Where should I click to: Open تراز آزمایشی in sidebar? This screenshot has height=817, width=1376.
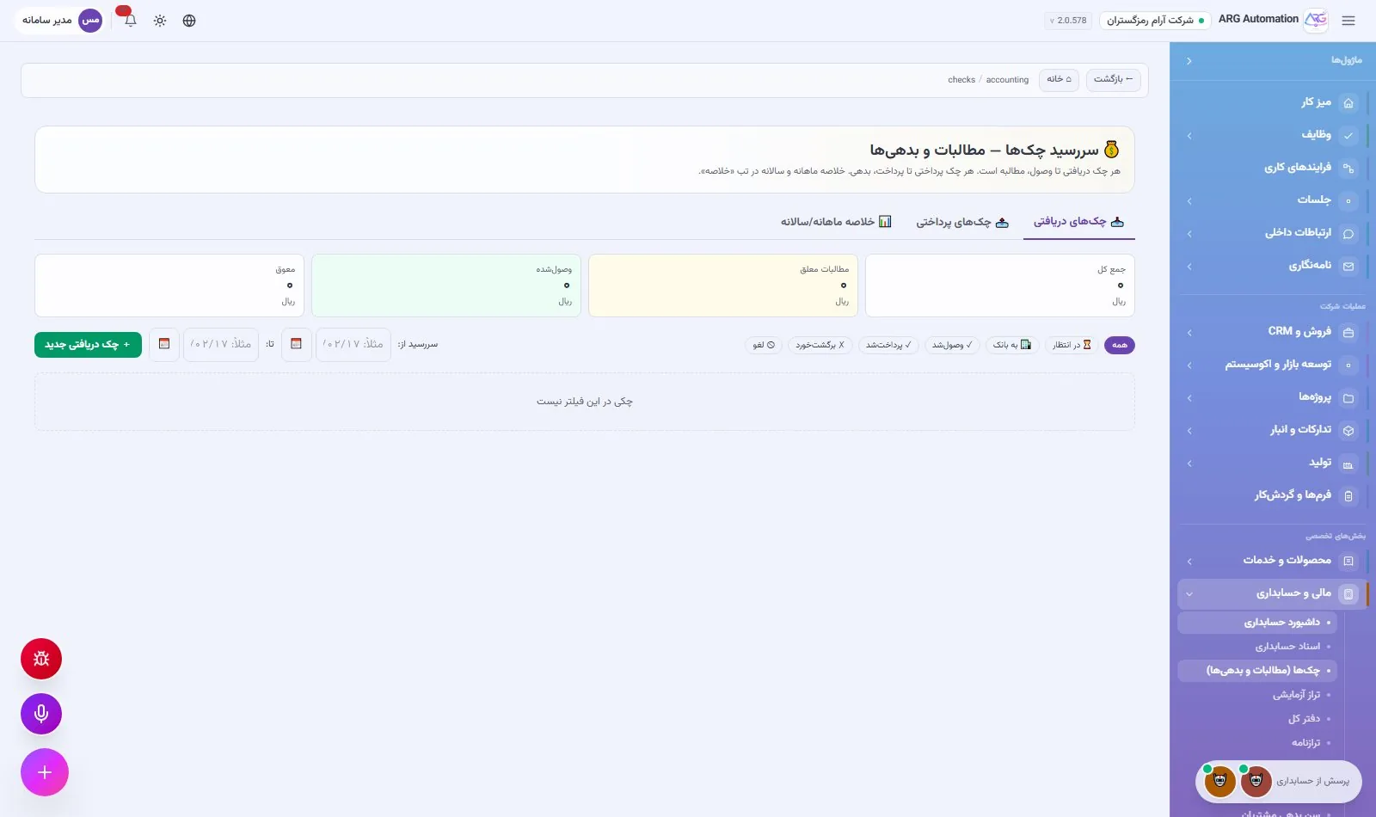point(1296,695)
